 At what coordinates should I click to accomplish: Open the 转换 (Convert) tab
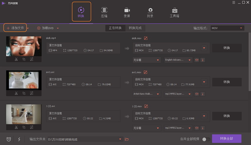click(x=81, y=12)
